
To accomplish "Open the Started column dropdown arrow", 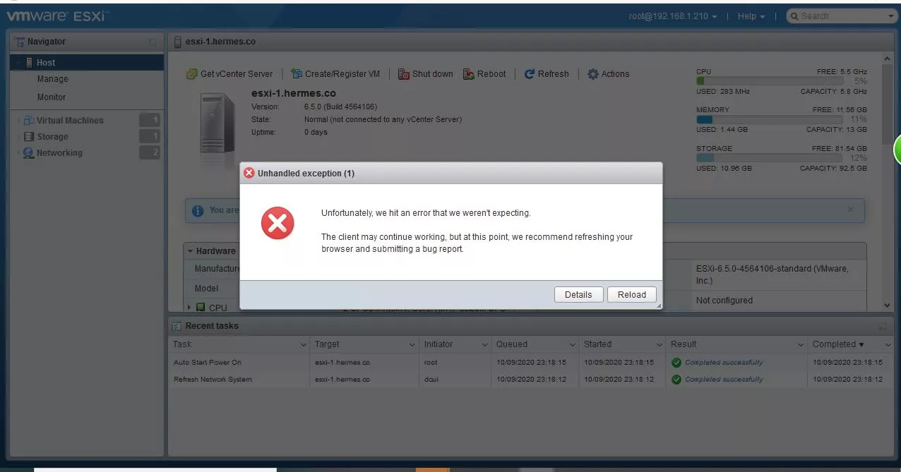I will coord(660,345).
